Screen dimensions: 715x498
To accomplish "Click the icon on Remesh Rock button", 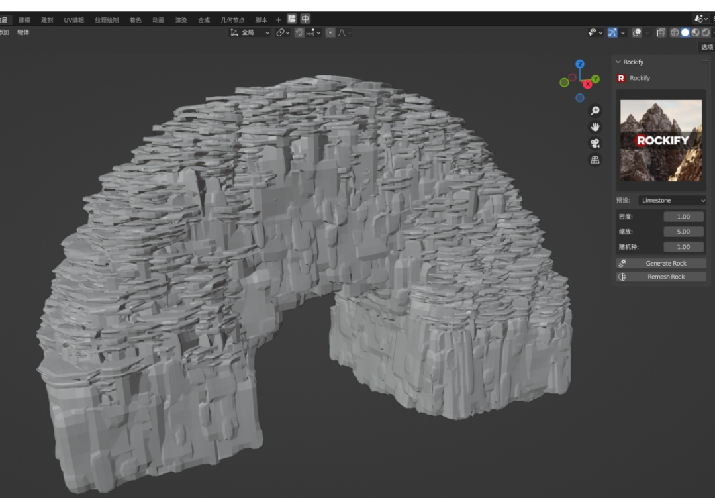I will [622, 277].
